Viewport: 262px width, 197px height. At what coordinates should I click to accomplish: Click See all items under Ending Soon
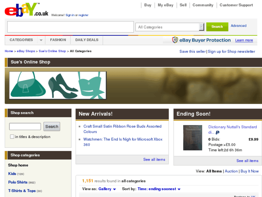247,160
